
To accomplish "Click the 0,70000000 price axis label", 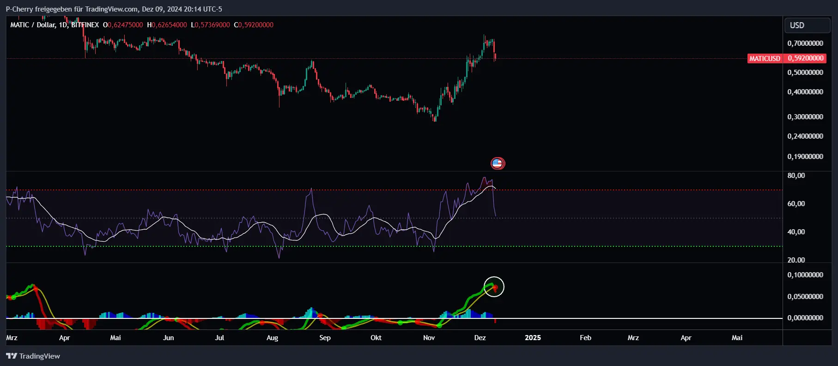I will (805, 43).
